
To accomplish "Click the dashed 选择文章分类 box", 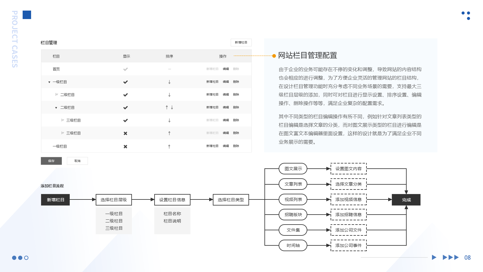I will coord(349,184).
